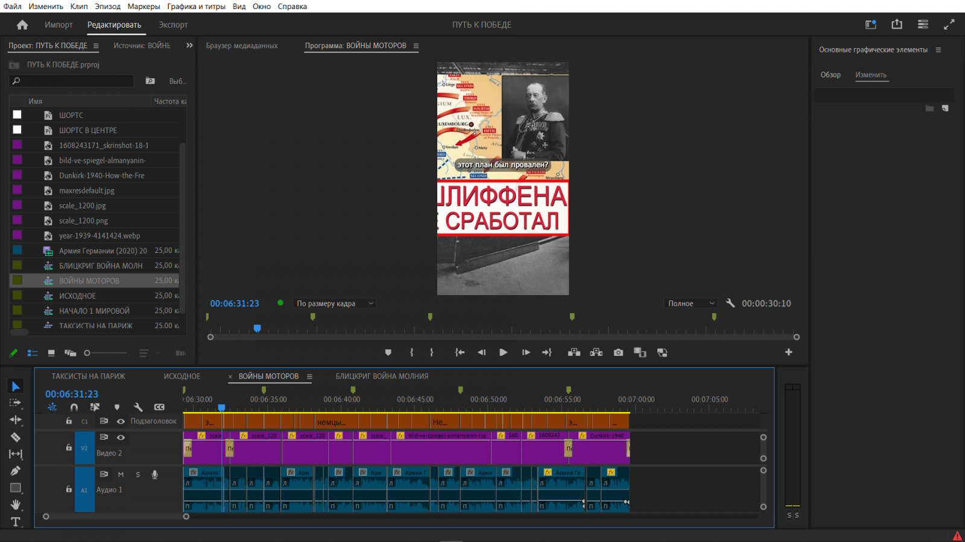
Task: Go to the Экспорт workspace
Action: pos(173,25)
